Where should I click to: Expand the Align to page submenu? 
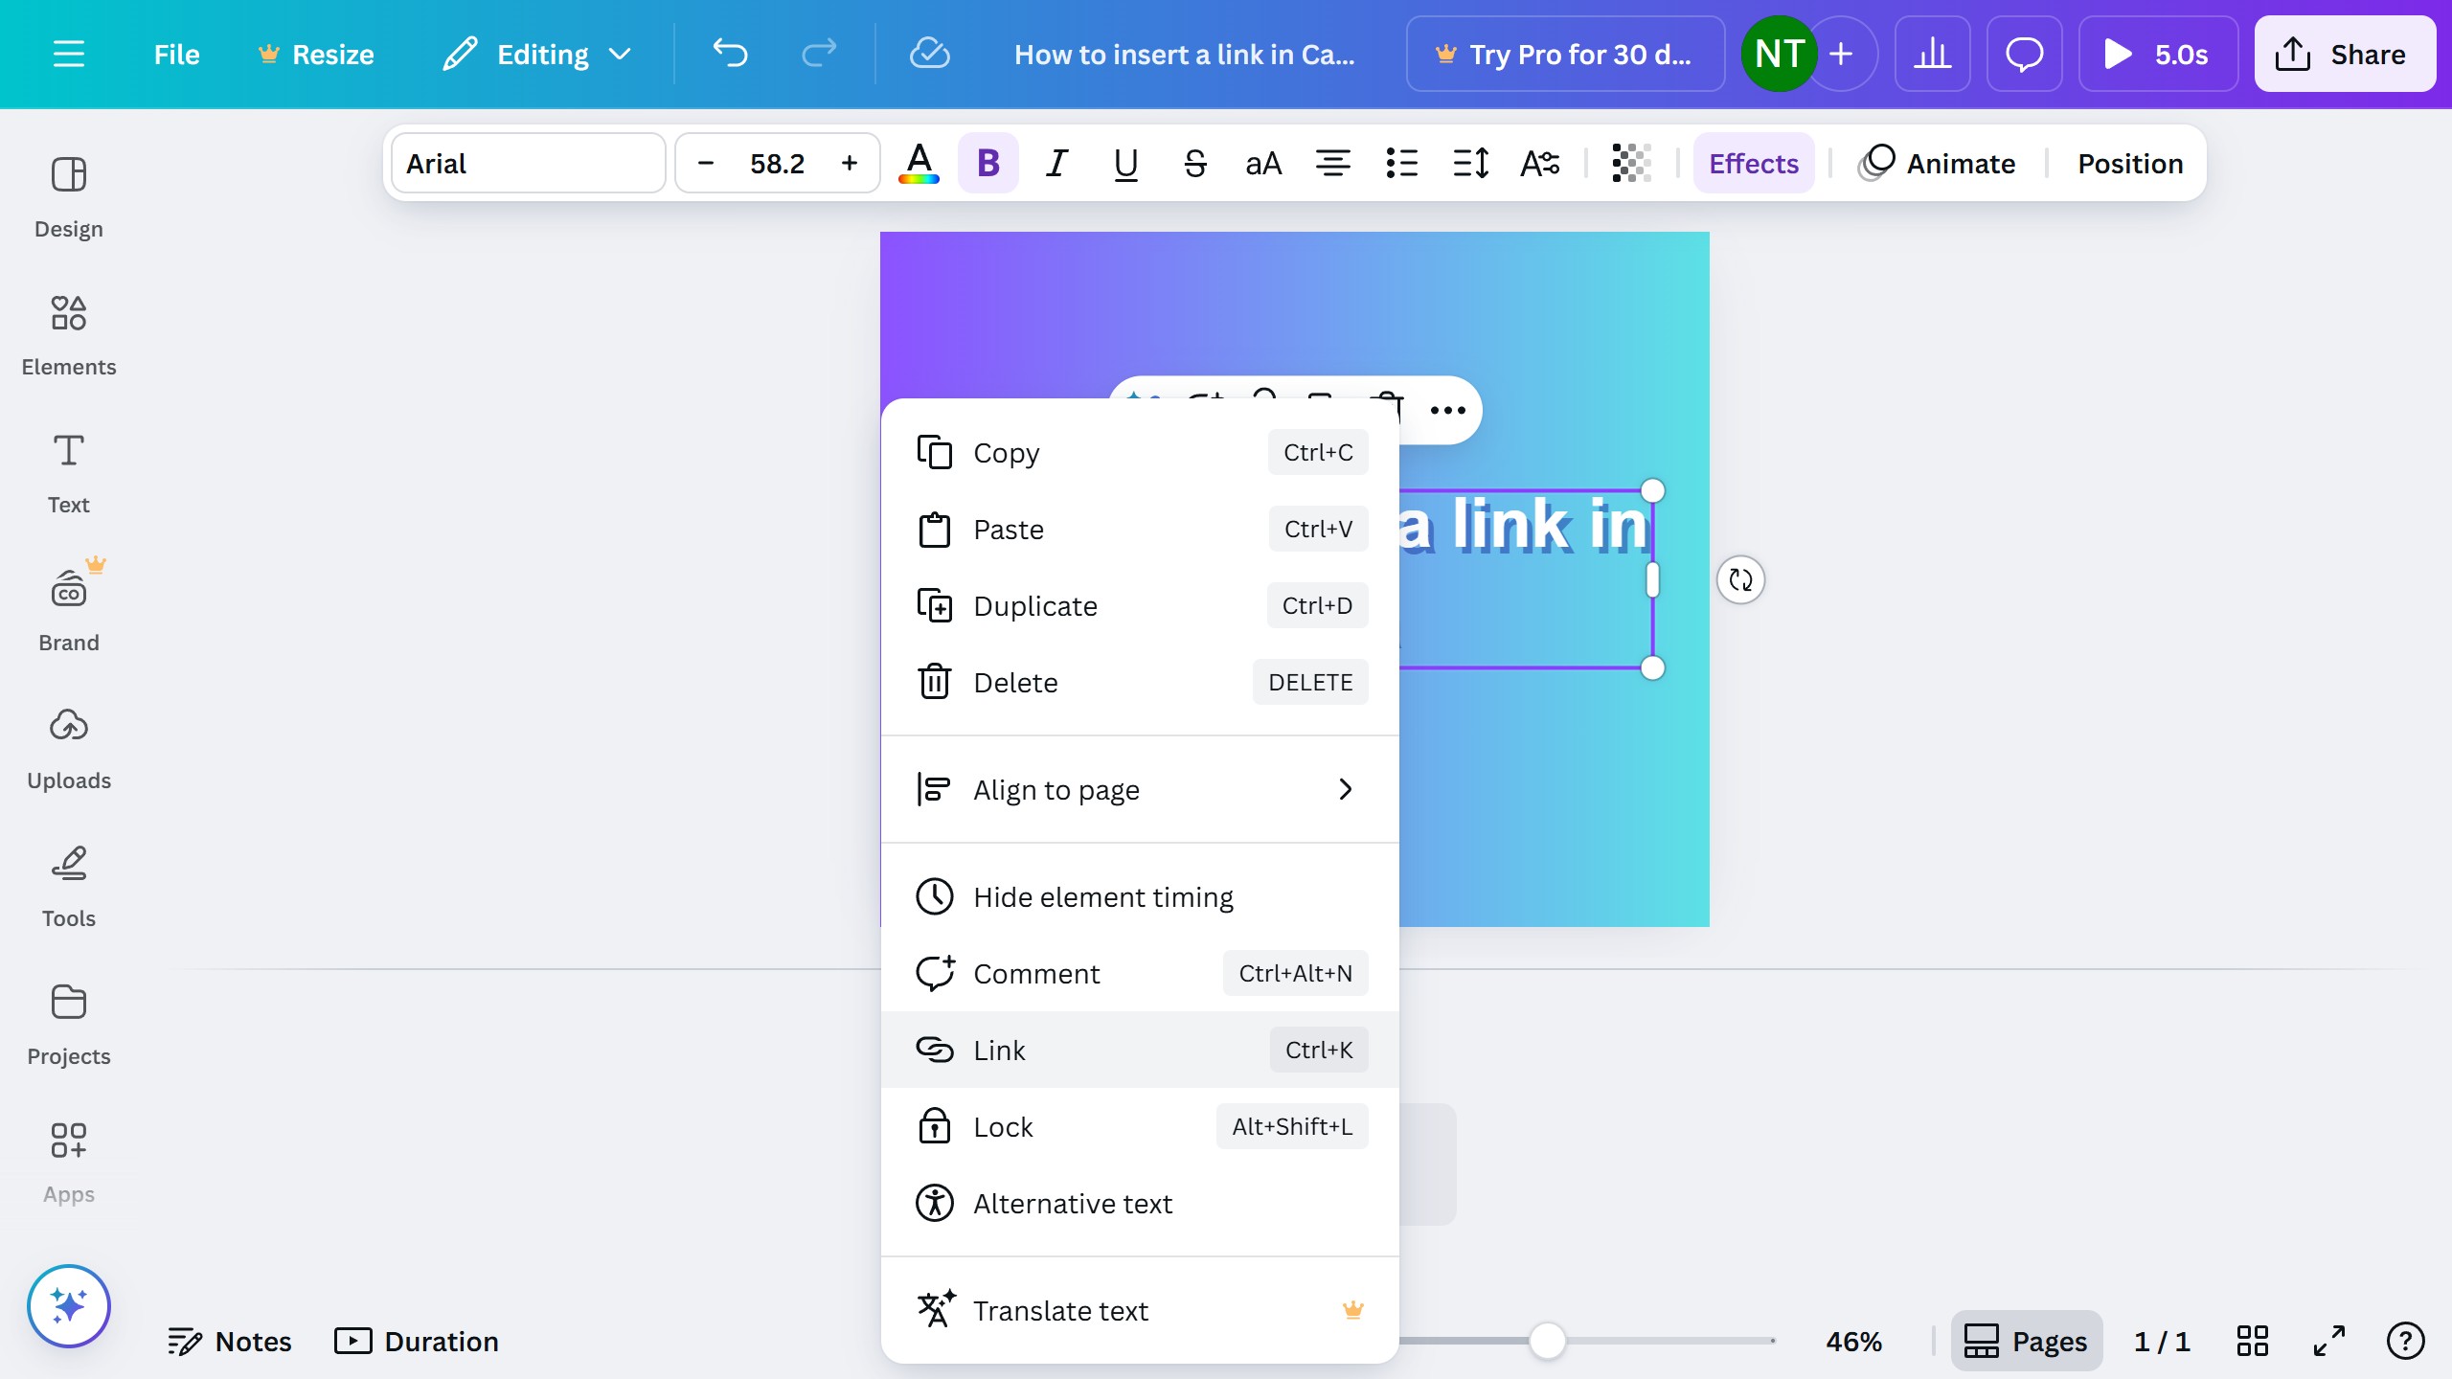(x=1139, y=789)
